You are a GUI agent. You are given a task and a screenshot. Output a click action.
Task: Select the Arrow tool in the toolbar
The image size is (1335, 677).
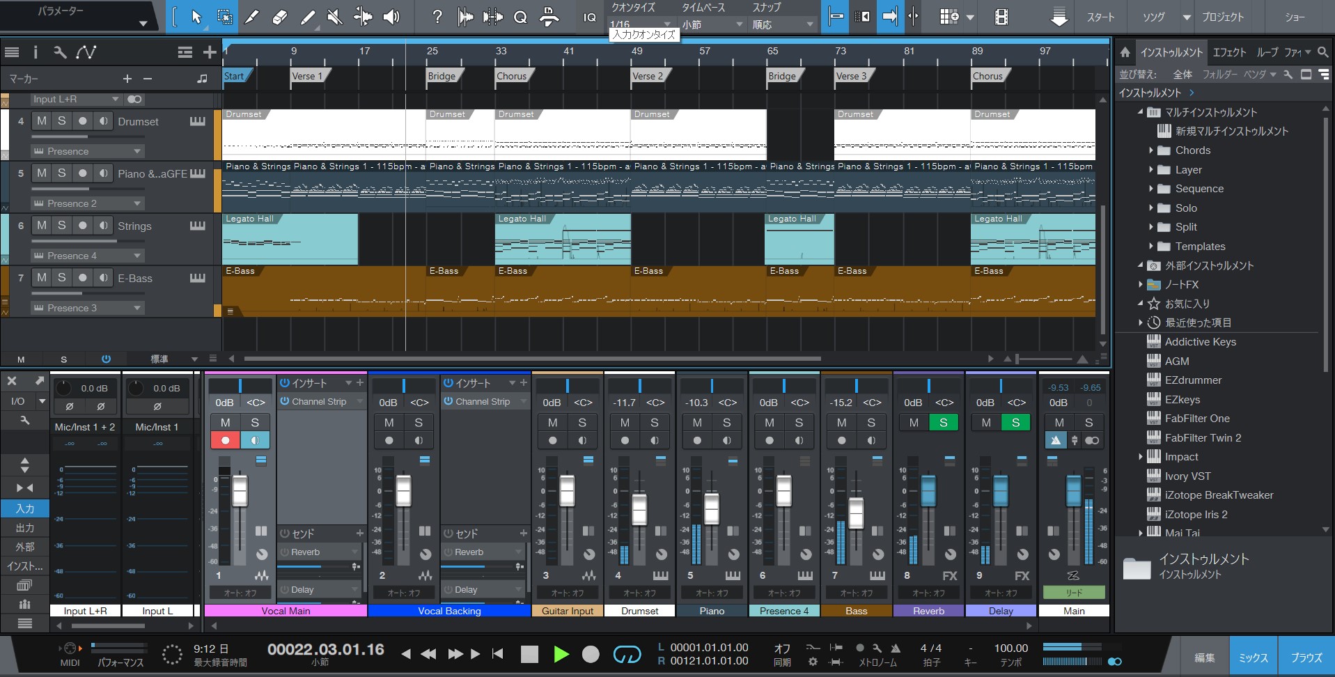(196, 17)
